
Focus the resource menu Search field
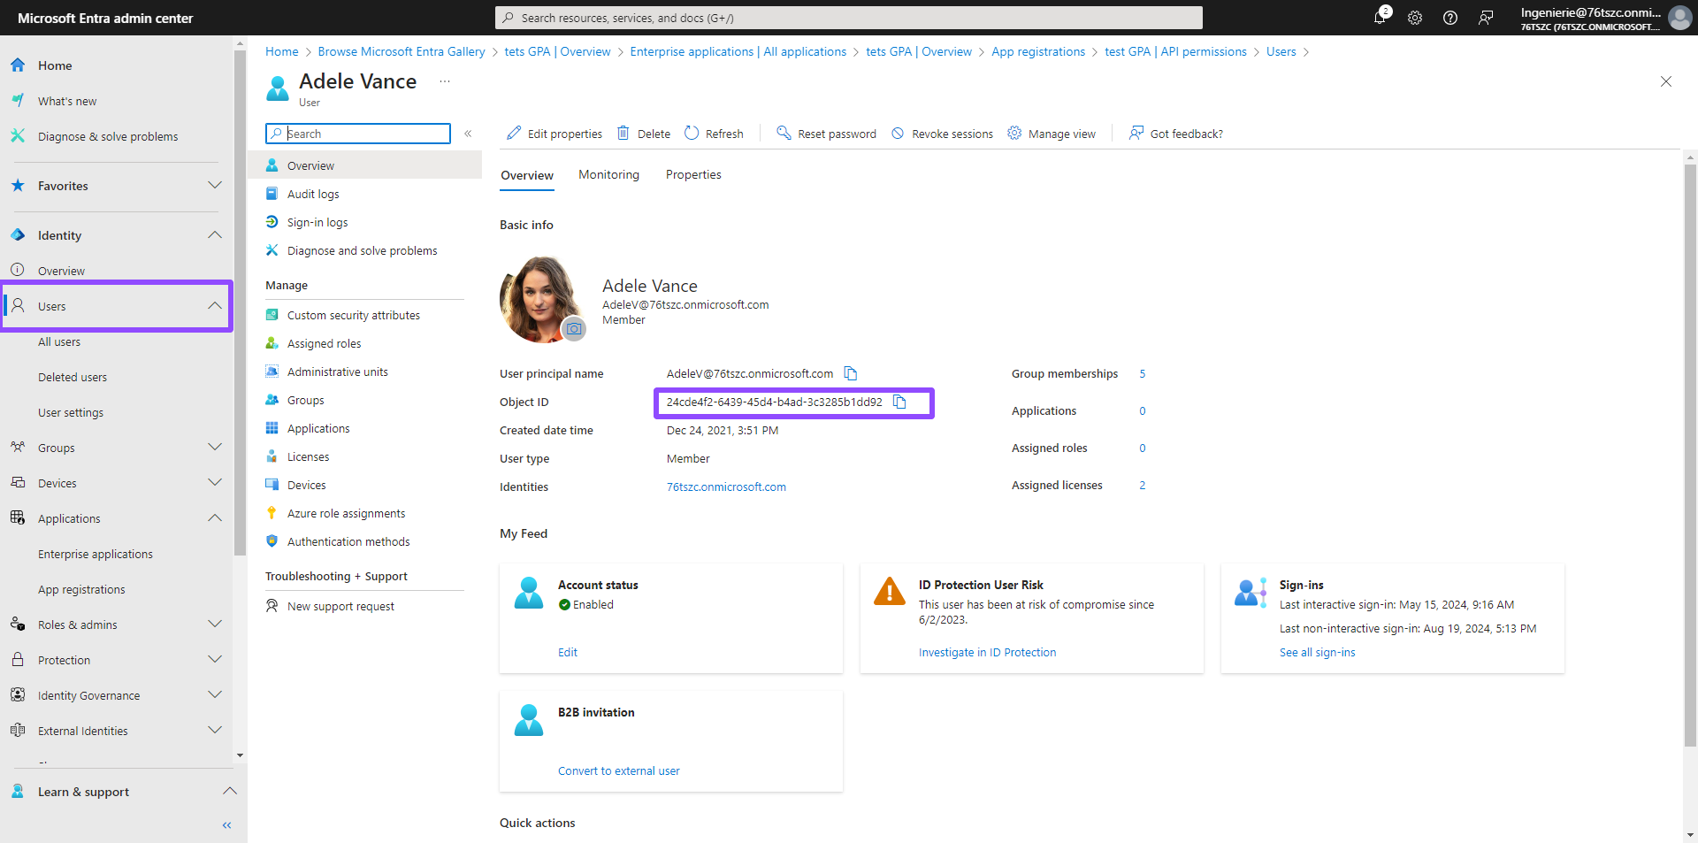click(358, 134)
